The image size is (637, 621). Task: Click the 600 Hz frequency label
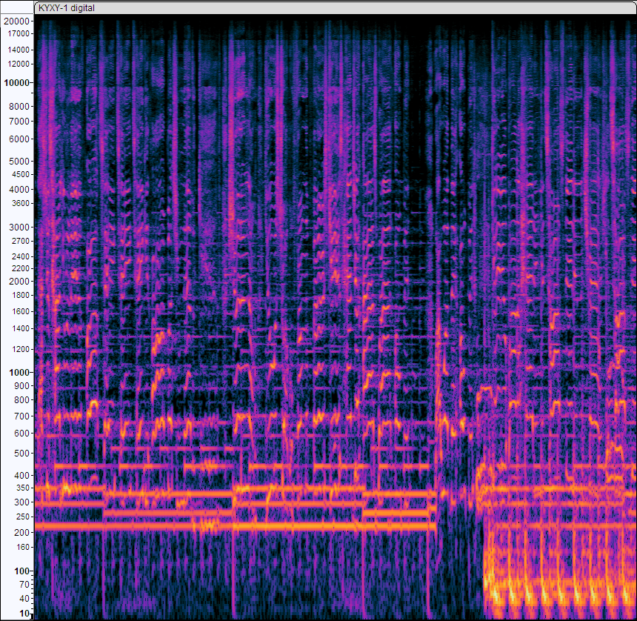pyautogui.click(x=21, y=434)
